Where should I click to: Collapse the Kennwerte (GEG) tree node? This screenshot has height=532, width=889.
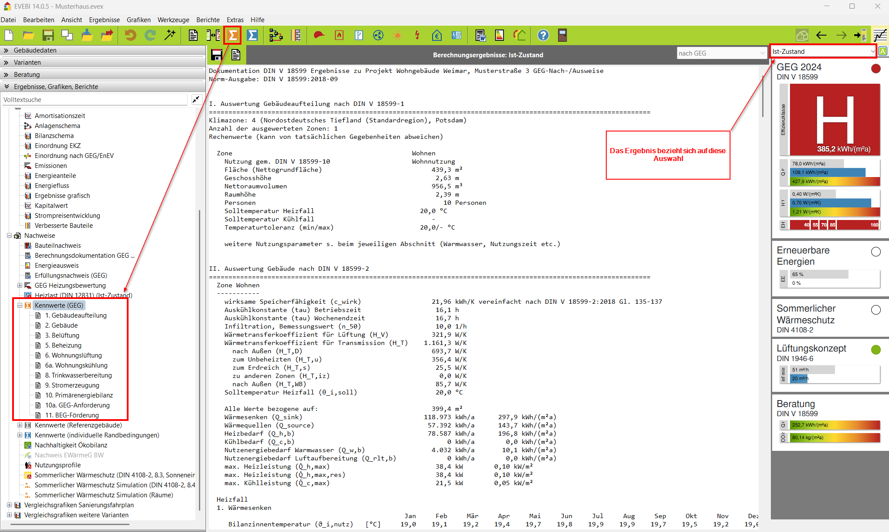click(x=20, y=305)
